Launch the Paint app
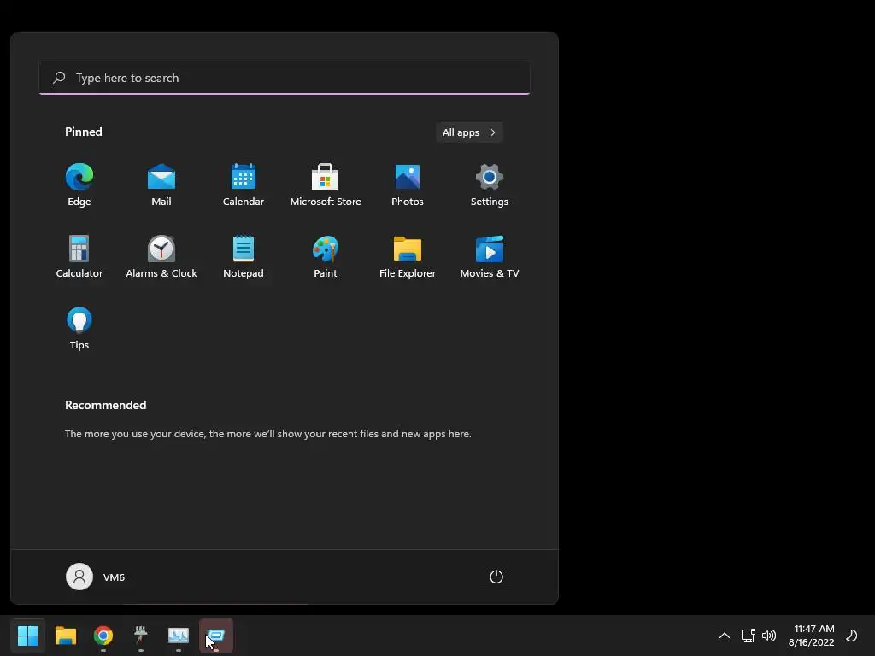Screen dimensions: 875x656 coord(326,256)
